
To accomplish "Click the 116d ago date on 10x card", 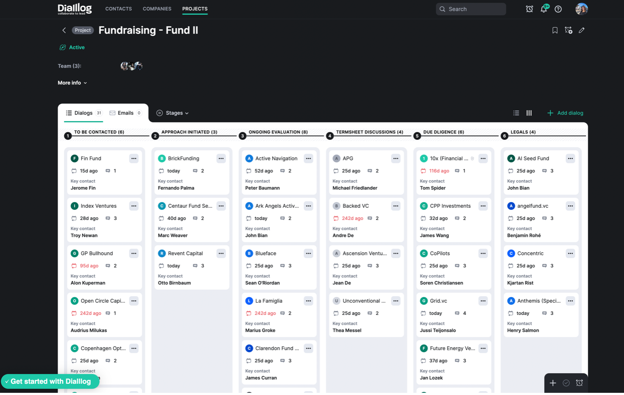I will coord(439,171).
